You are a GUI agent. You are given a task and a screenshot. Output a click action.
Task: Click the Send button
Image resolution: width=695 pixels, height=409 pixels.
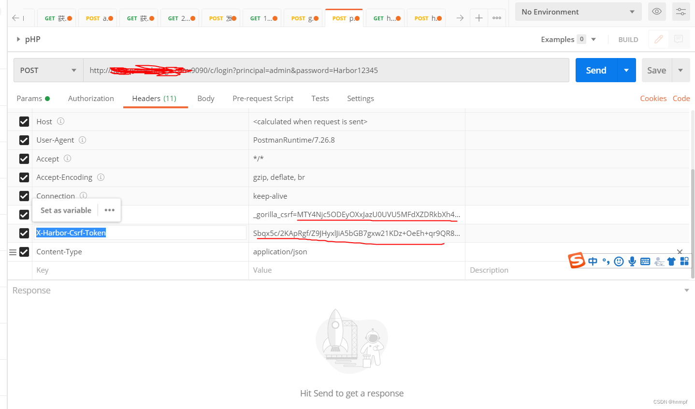tap(595, 70)
